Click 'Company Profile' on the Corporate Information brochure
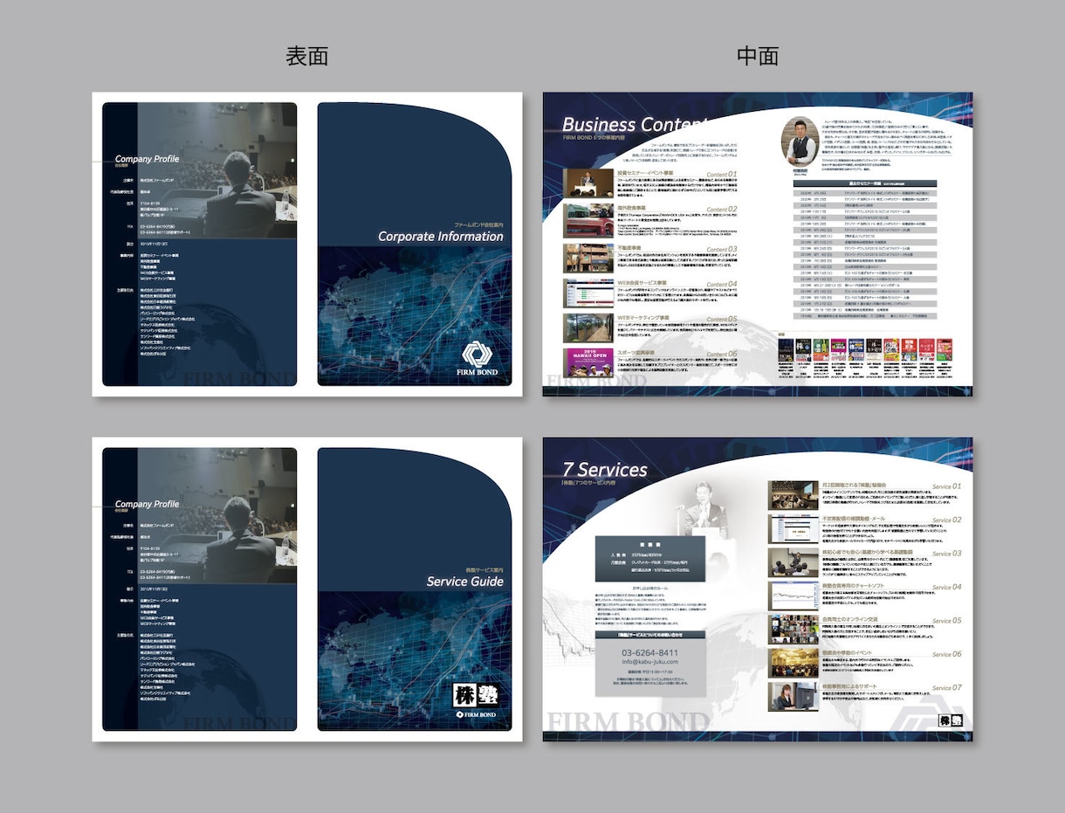This screenshot has height=813, width=1065. pos(147,159)
